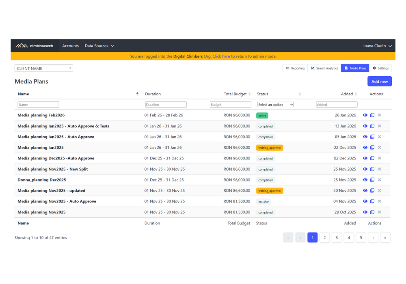View the Media planning Feb2026 plan (eye icon)
406x284 pixels.
[x=365, y=115]
